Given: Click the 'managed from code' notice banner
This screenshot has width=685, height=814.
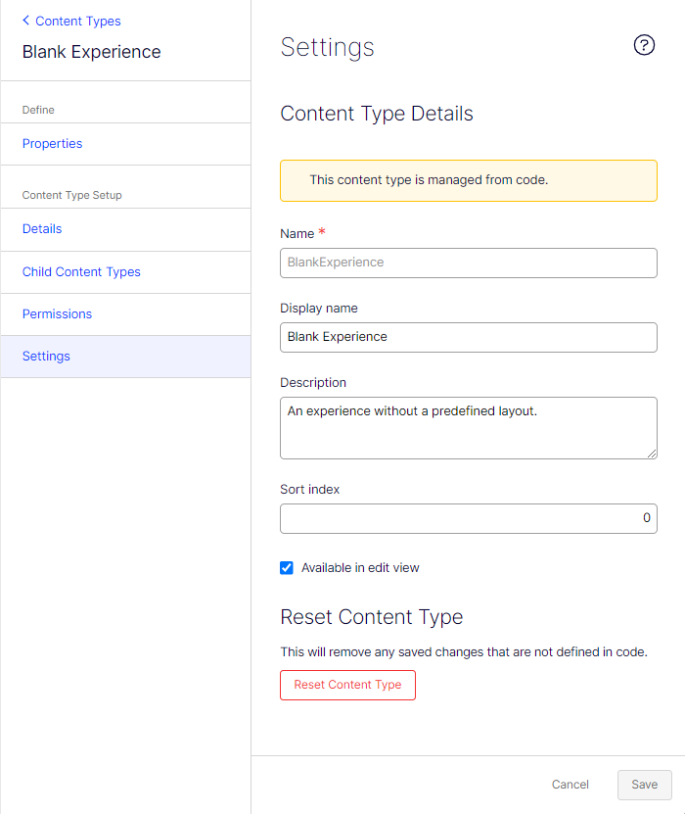Looking at the screenshot, I should 468,180.
